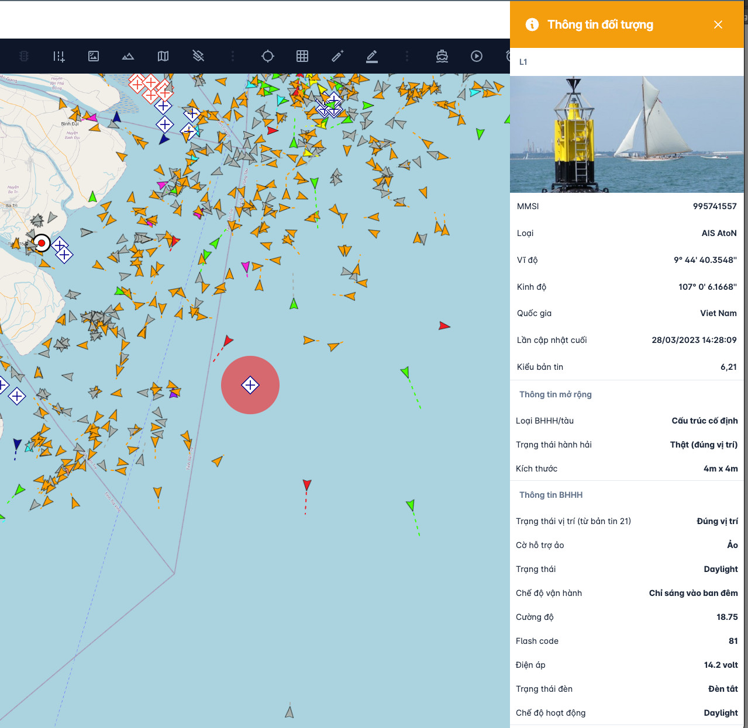Click the image layer icon
Screen dimensions: 748x728
tap(94, 56)
